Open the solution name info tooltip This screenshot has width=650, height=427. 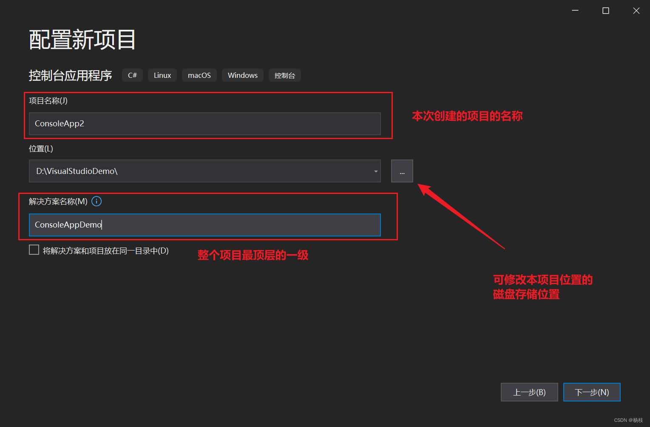(x=97, y=201)
